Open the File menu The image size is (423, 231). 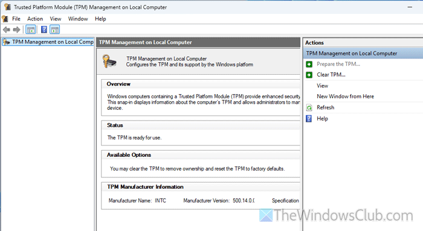point(16,19)
